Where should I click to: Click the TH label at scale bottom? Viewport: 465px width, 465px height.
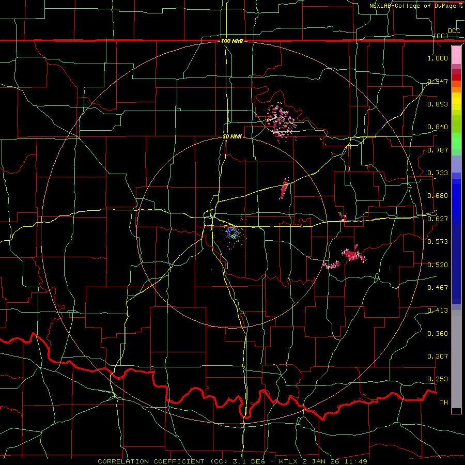click(x=444, y=402)
